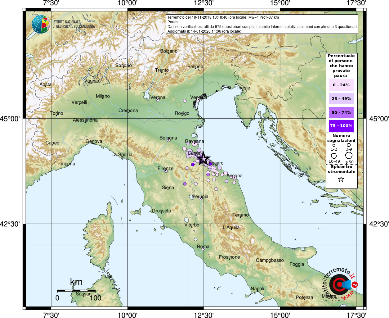The image size is (389, 318).
Task: Click the Campobasso city label
Action: [270, 260]
